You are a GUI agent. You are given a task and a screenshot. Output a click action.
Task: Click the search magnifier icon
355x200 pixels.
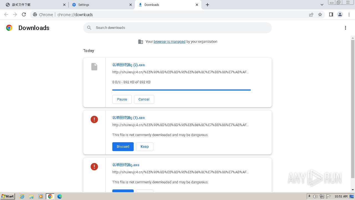89,28
